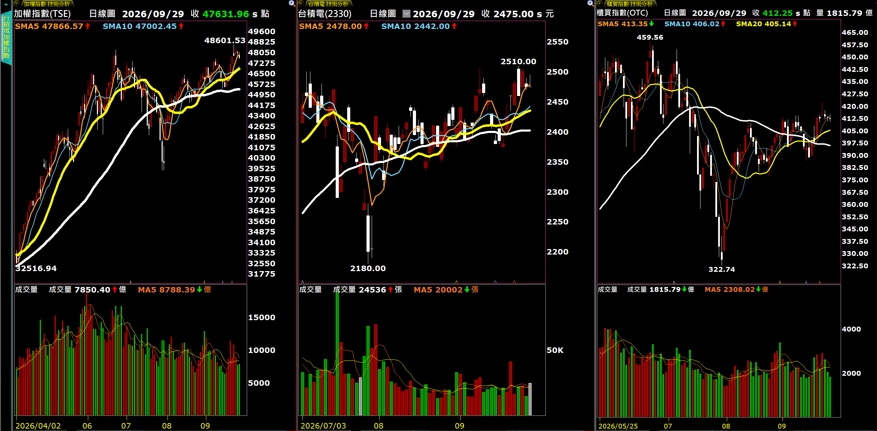Click MA5 20002 volume average in the 台積電 panel
Viewport: 877px width, 431px height.
(x=446, y=290)
